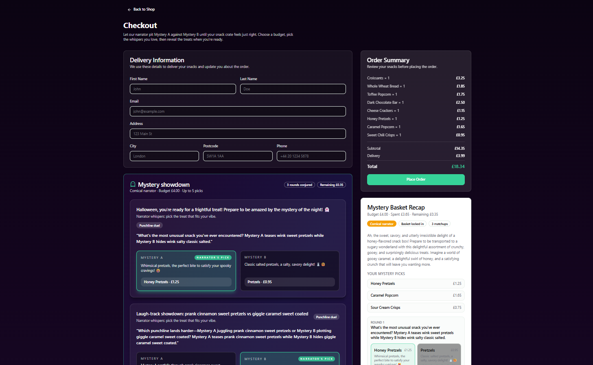The width and height of the screenshot is (593, 365).
Task: Click the Total £18.34 amount
Action: pos(458,166)
